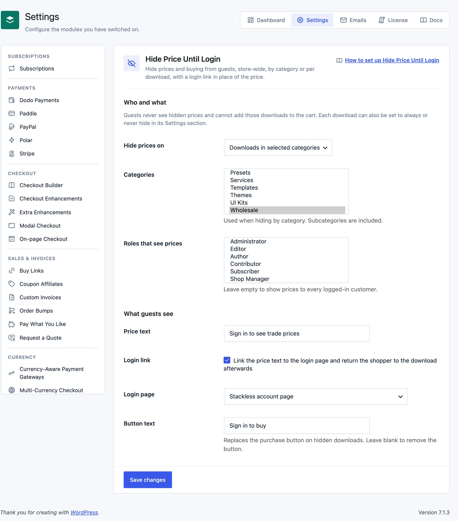Click the Checkout Builder layout icon
458x521 pixels.
[x=12, y=185]
